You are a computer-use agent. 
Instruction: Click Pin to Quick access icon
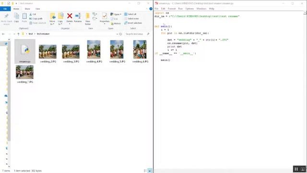pos(6,16)
